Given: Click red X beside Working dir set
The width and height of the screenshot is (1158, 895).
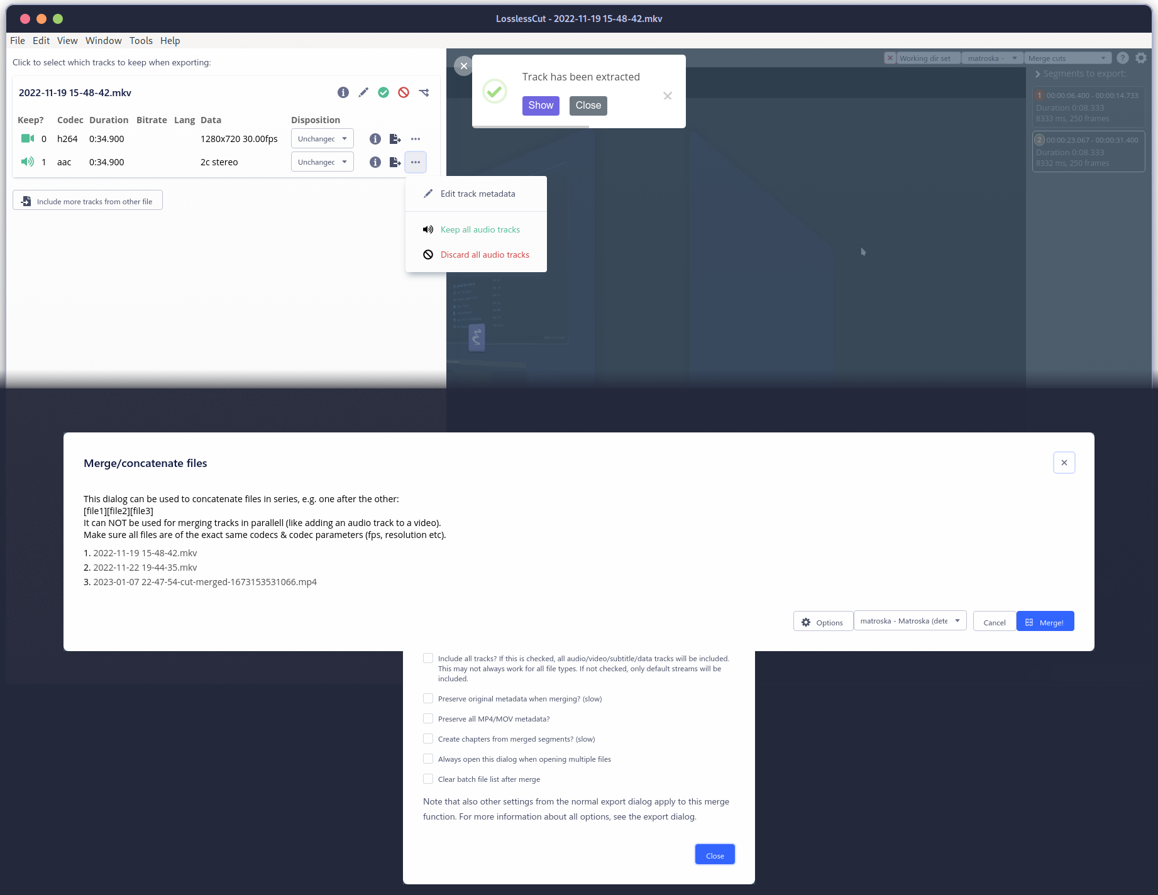Looking at the screenshot, I should pyautogui.click(x=890, y=58).
